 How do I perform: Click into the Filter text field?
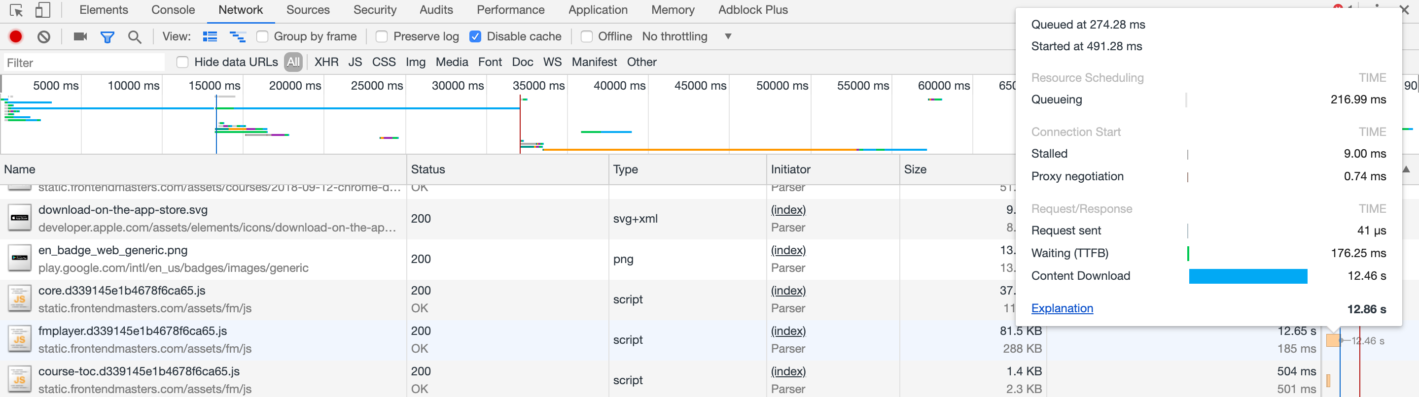pos(84,63)
